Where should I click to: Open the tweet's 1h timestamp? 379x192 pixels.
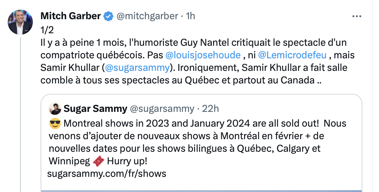(x=190, y=16)
